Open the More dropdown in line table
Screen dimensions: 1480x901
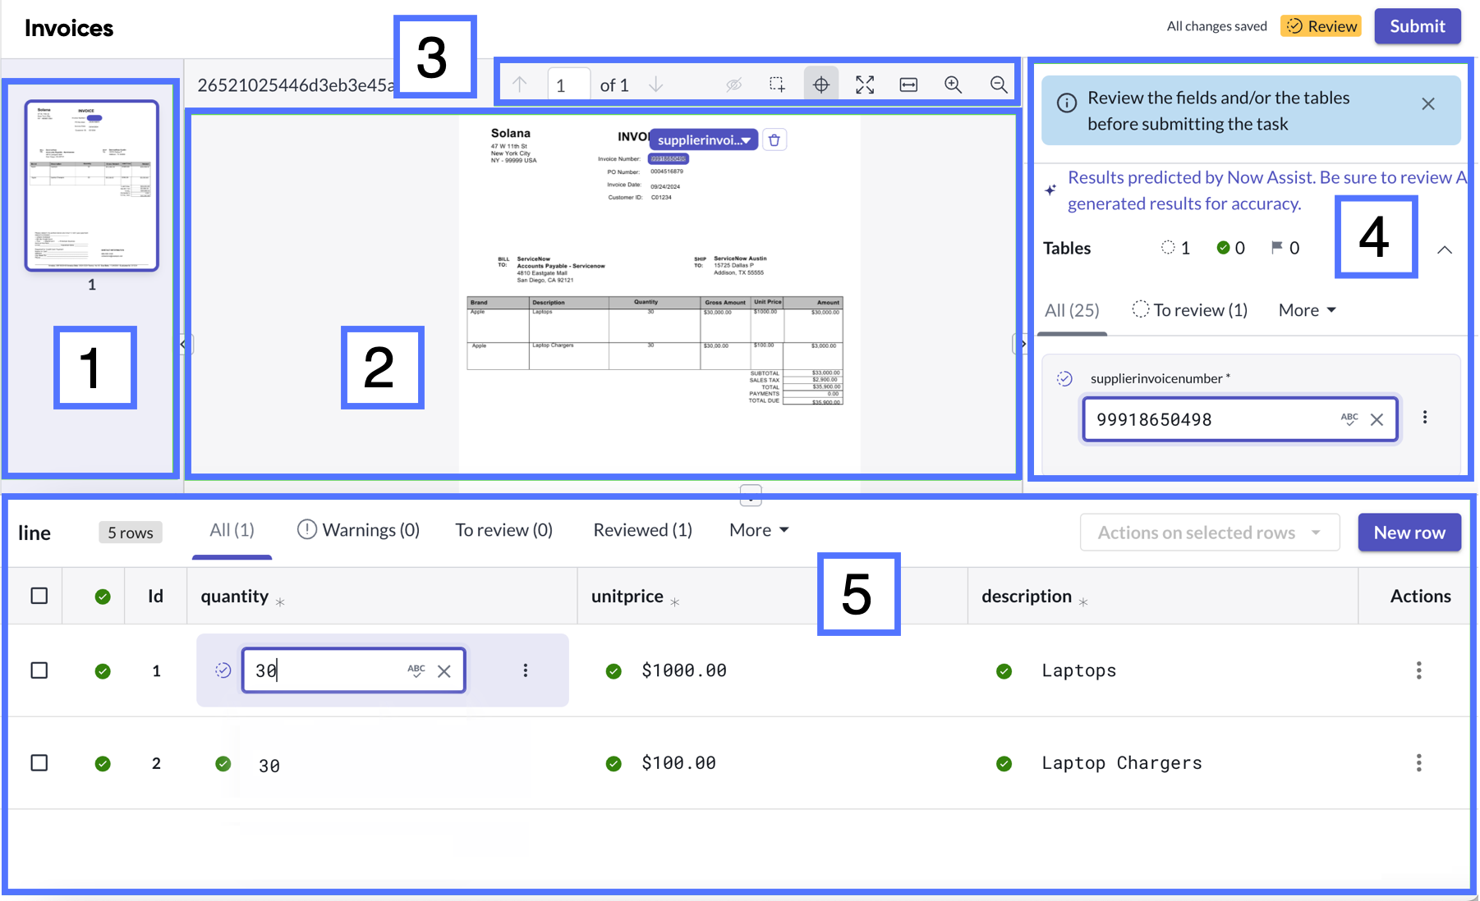[x=759, y=530]
